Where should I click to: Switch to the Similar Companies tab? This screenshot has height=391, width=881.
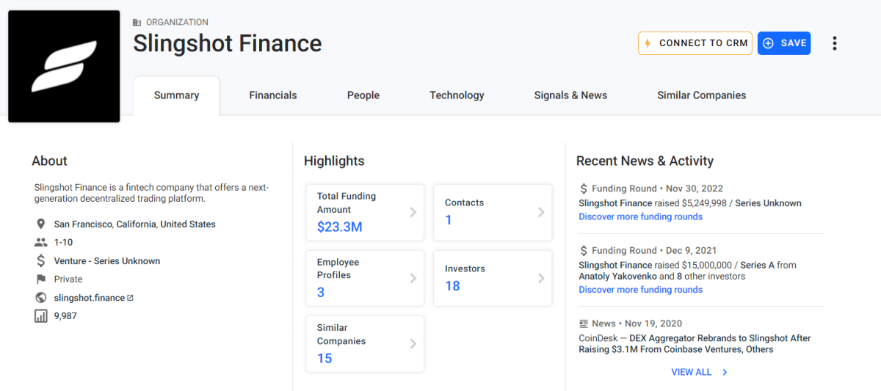click(701, 95)
